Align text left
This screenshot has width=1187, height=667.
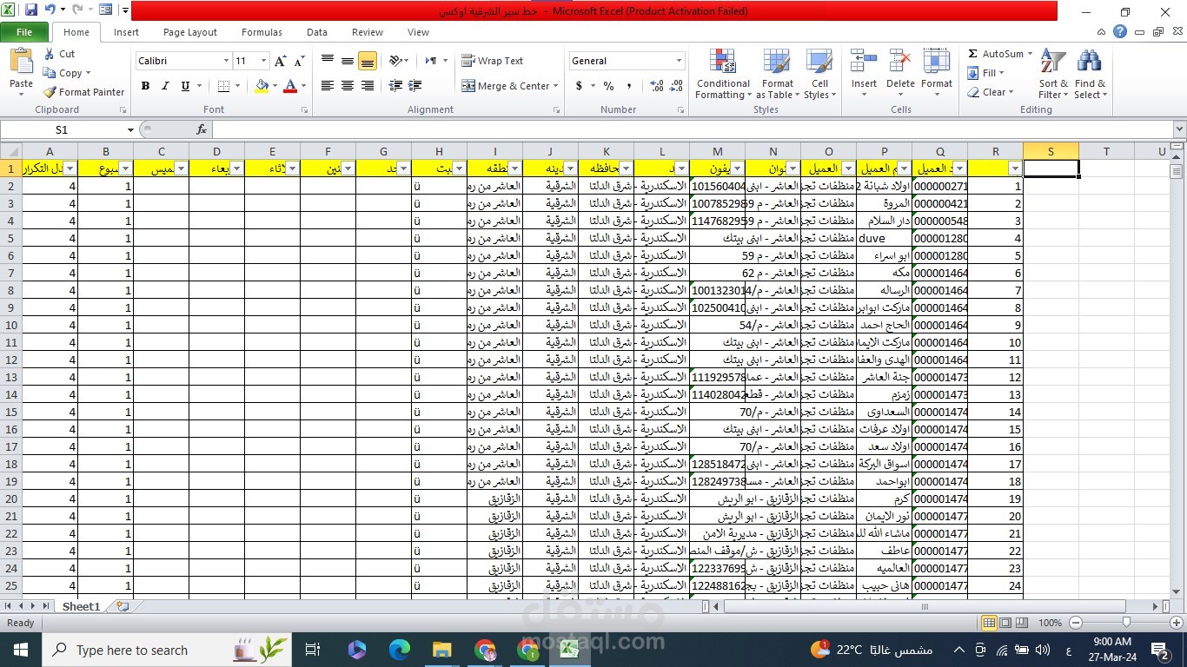pos(328,86)
